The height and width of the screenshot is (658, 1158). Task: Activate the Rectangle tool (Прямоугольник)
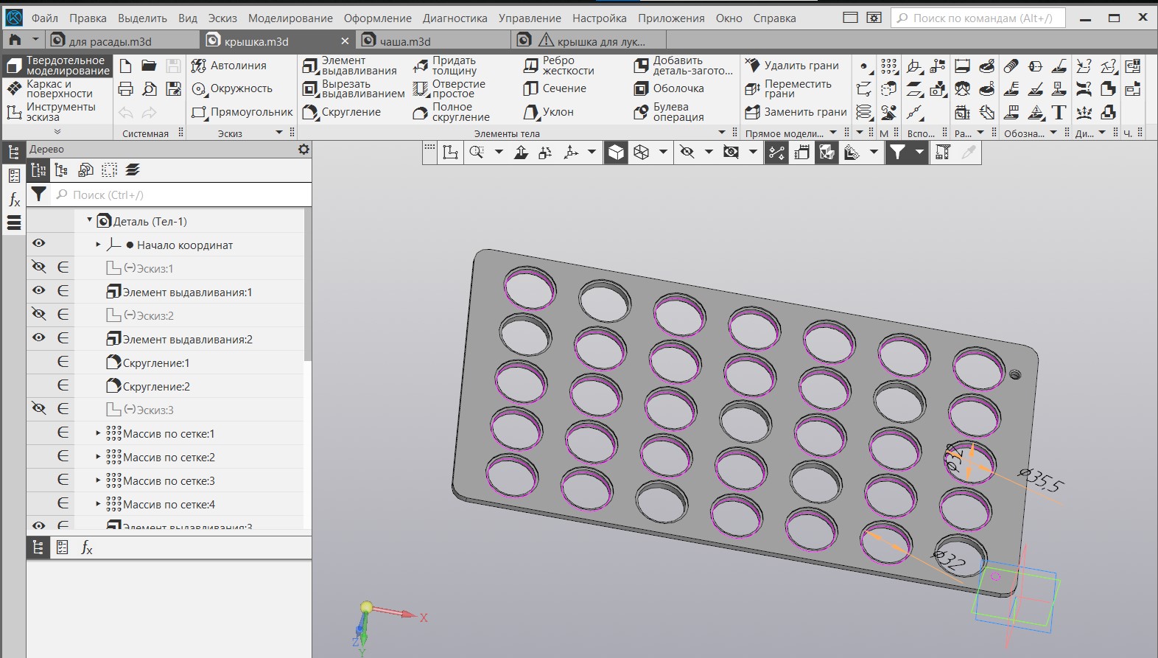242,112
